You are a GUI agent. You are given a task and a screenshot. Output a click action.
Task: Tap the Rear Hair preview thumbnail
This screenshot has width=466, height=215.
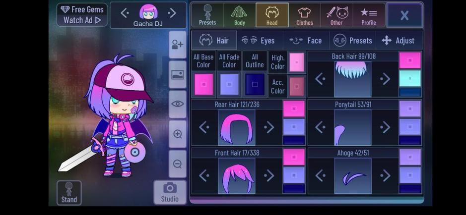tap(237, 127)
